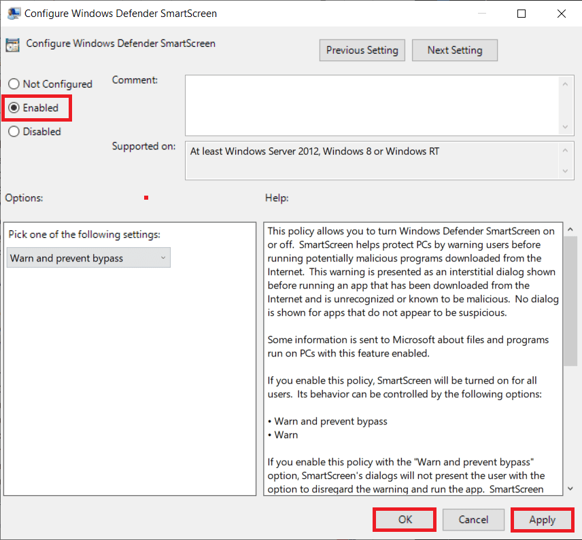This screenshot has width=582, height=540.
Task: Apply the SmartScreen policy settings
Action: coord(542,519)
